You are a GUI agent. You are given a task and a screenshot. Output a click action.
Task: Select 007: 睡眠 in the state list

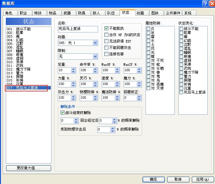click(29, 51)
